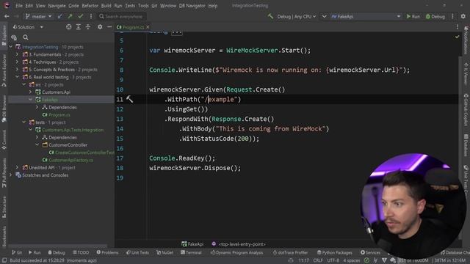Screen dimensions: 470x264
Task: Click the inspection checkmark icon in editor
Action: point(457,37)
